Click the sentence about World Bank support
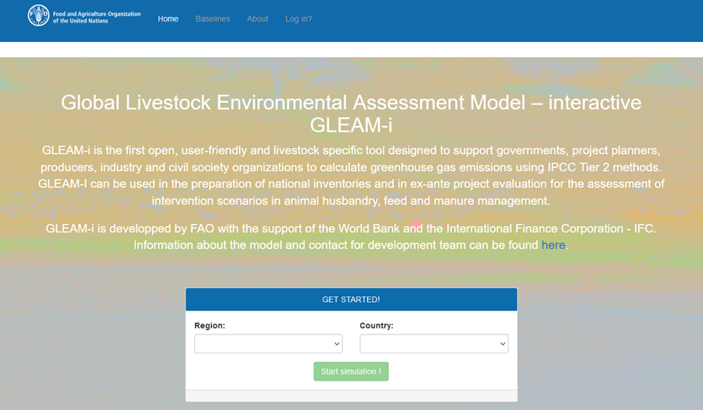The width and height of the screenshot is (703, 410). 351,229
